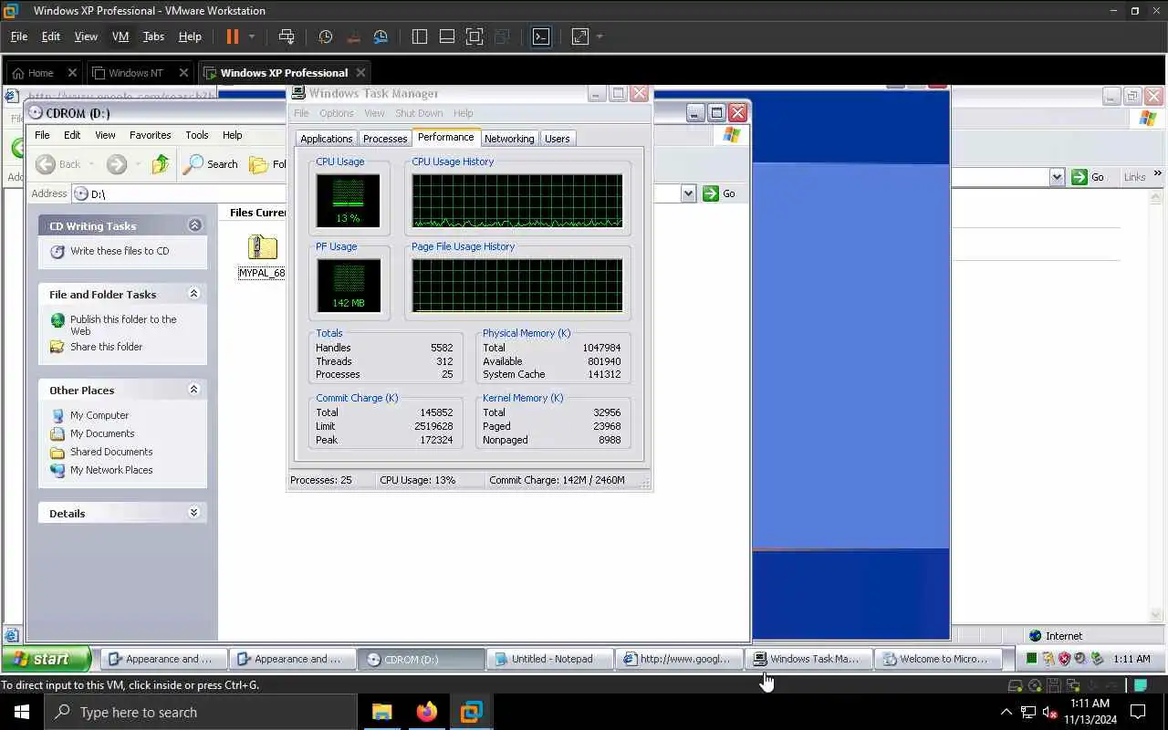Open My Network Places link
This screenshot has height=730, width=1168.
pos(111,470)
